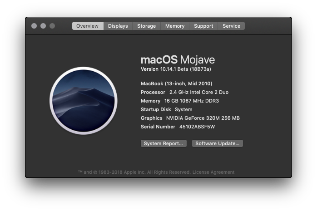The width and height of the screenshot is (317, 211).
Task: Select the Memory tab
Action: click(175, 26)
